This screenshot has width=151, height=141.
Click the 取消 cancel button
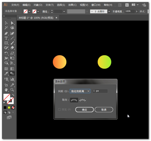click(x=104, y=110)
